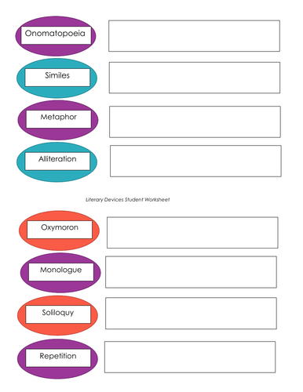
Task: Click the answer box beside Metaphor
Action: tap(195, 122)
